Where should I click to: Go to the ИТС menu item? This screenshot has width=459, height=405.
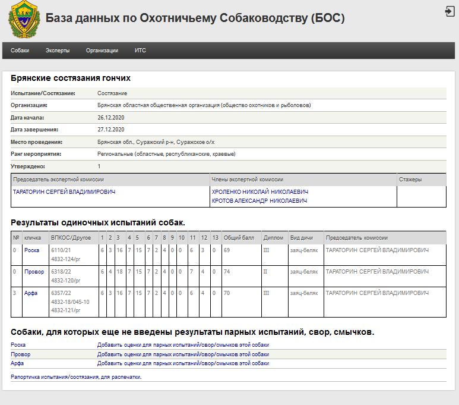click(x=140, y=51)
